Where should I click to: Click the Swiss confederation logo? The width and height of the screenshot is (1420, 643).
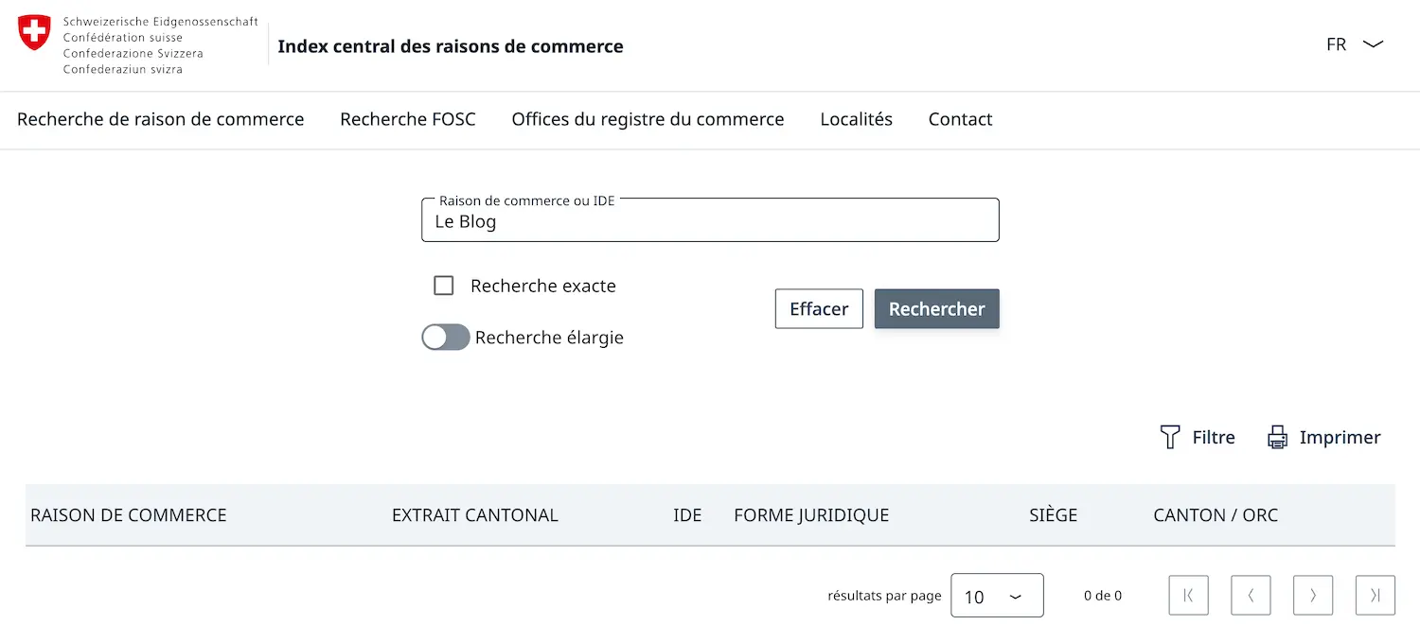pyautogui.click(x=33, y=31)
